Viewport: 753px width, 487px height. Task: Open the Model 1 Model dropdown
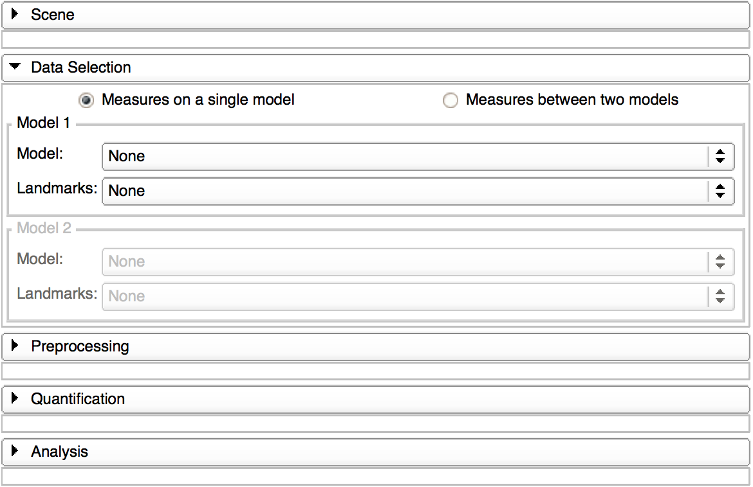pyautogui.click(x=405, y=156)
